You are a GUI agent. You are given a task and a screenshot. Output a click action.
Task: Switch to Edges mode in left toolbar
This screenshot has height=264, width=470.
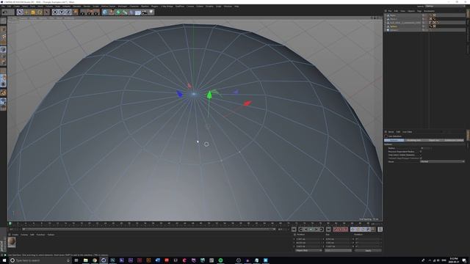click(3, 56)
